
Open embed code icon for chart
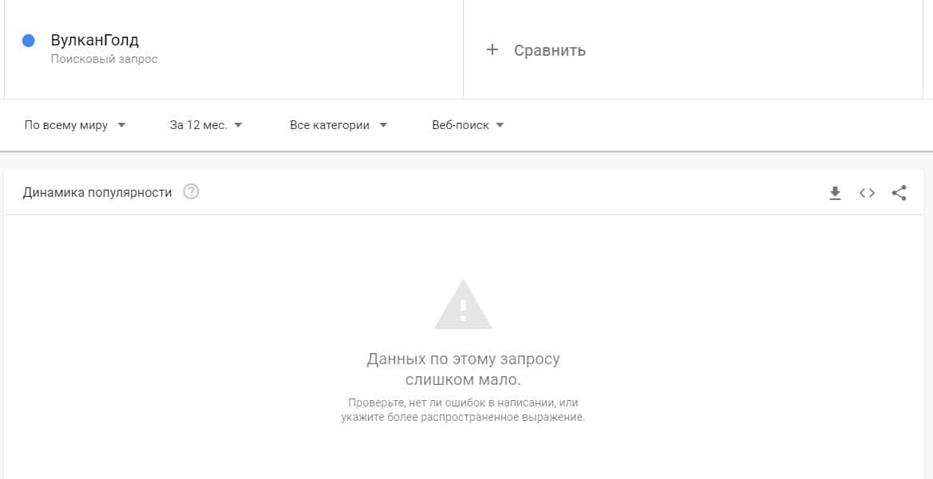click(x=867, y=193)
